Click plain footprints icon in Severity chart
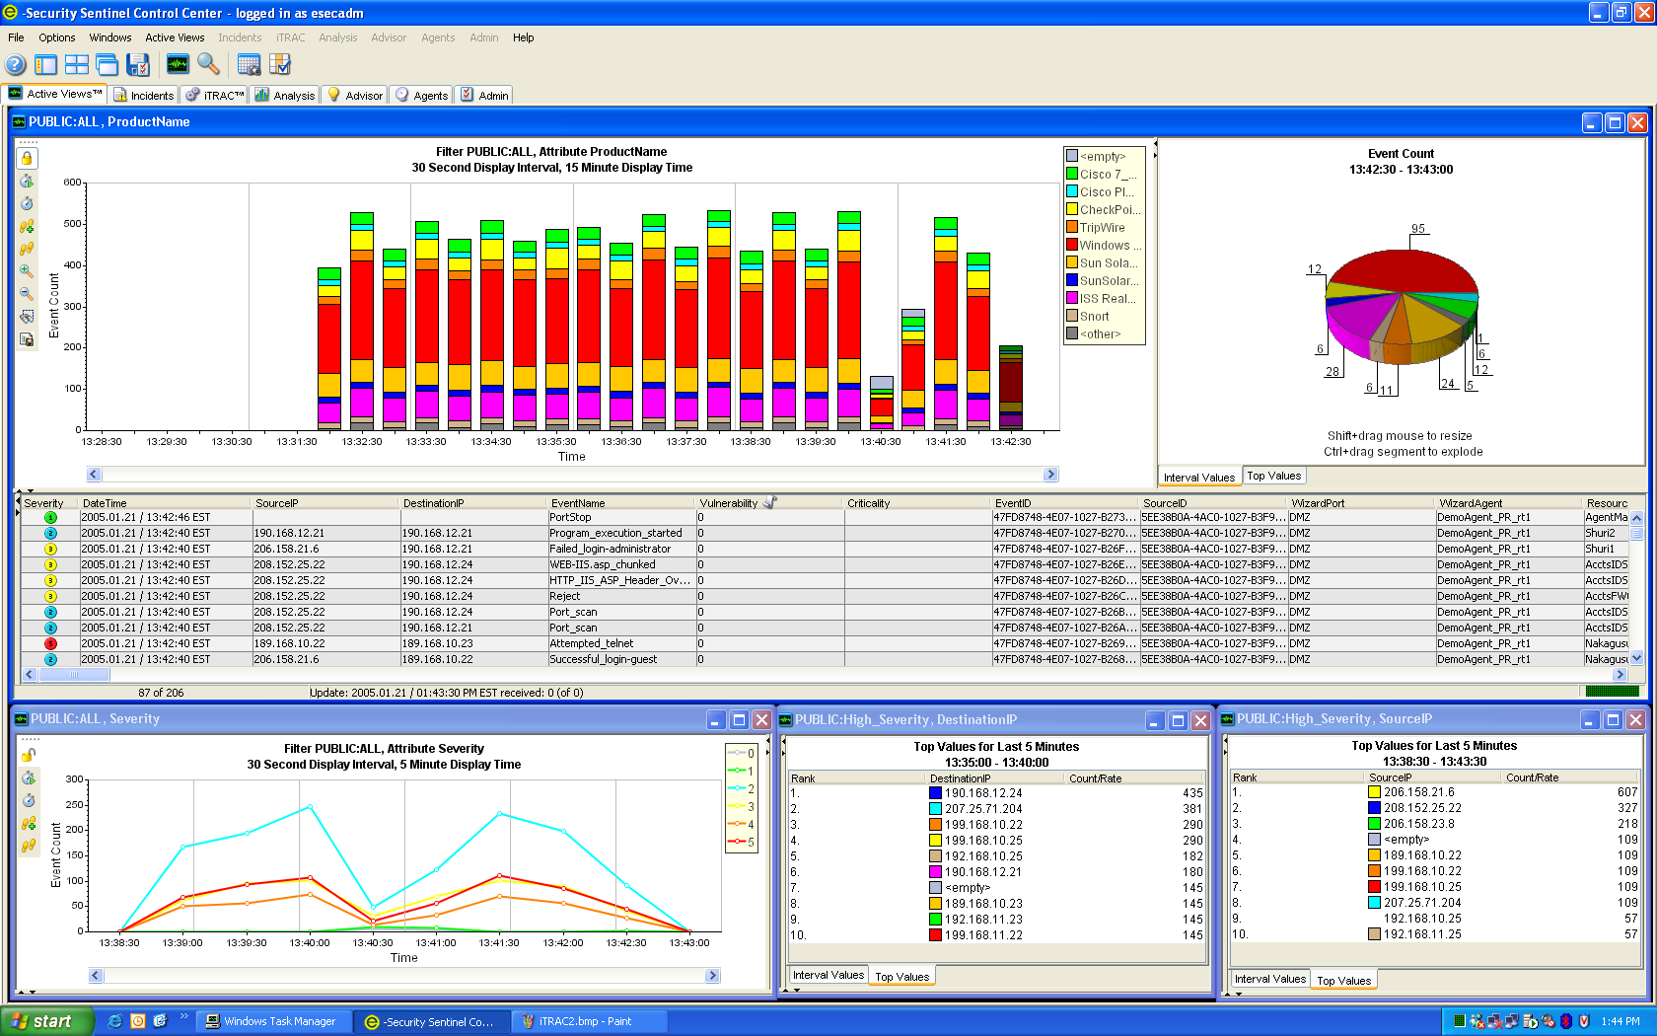 click(x=29, y=846)
